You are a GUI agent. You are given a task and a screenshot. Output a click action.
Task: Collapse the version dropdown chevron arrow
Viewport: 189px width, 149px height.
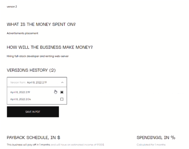click(x=62, y=83)
